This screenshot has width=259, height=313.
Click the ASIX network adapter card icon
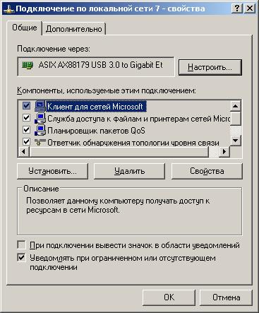28,65
